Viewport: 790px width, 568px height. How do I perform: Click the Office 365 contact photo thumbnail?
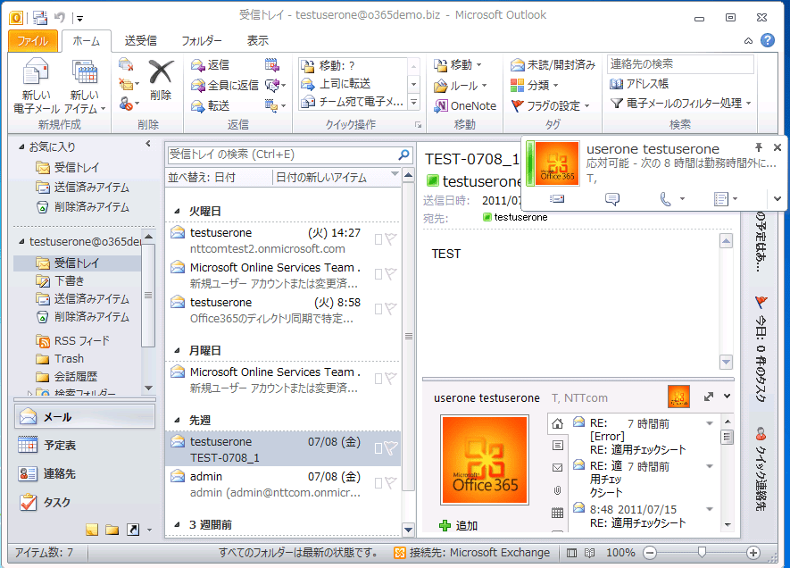click(678, 397)
